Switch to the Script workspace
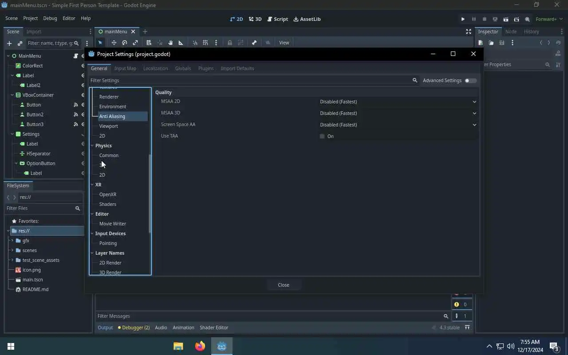The height and width of the screenshot is (355, 568). tap(278, 19)
